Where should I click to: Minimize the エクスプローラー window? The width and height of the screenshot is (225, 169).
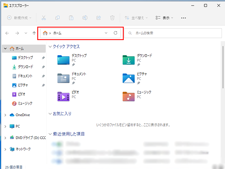point(193,6)
